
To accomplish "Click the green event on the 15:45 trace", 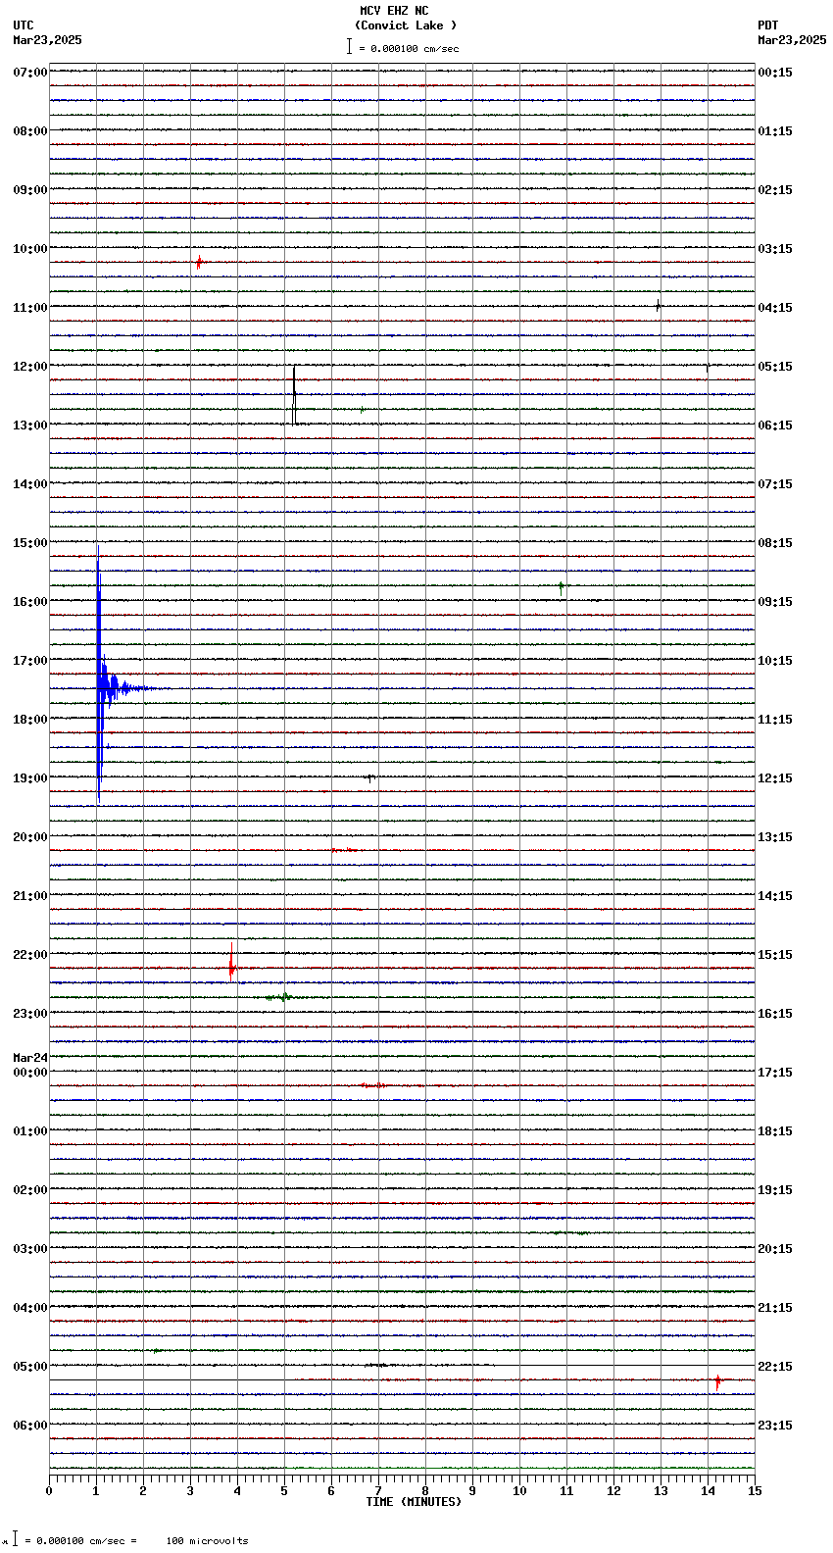I will pos(561,587).
